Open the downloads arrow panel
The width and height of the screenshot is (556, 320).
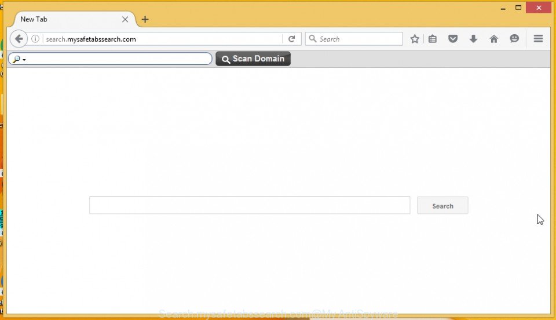473,39
